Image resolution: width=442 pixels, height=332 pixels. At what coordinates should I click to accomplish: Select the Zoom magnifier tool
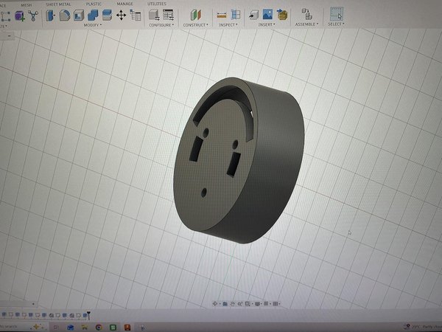click(239, 304)
